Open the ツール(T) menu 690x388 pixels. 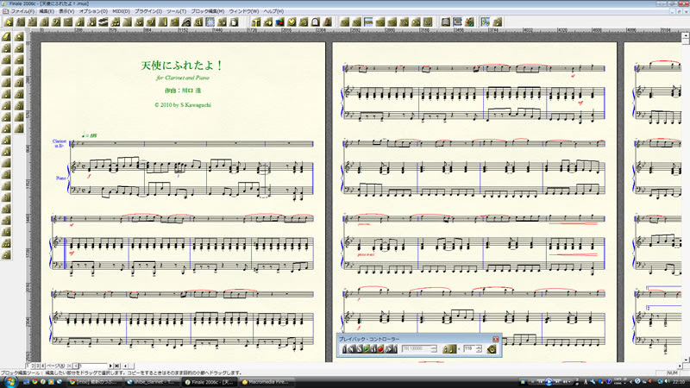click(x=176, y=11)
